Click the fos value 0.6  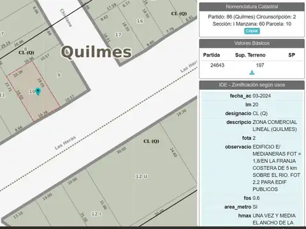[x=256, y=198]
